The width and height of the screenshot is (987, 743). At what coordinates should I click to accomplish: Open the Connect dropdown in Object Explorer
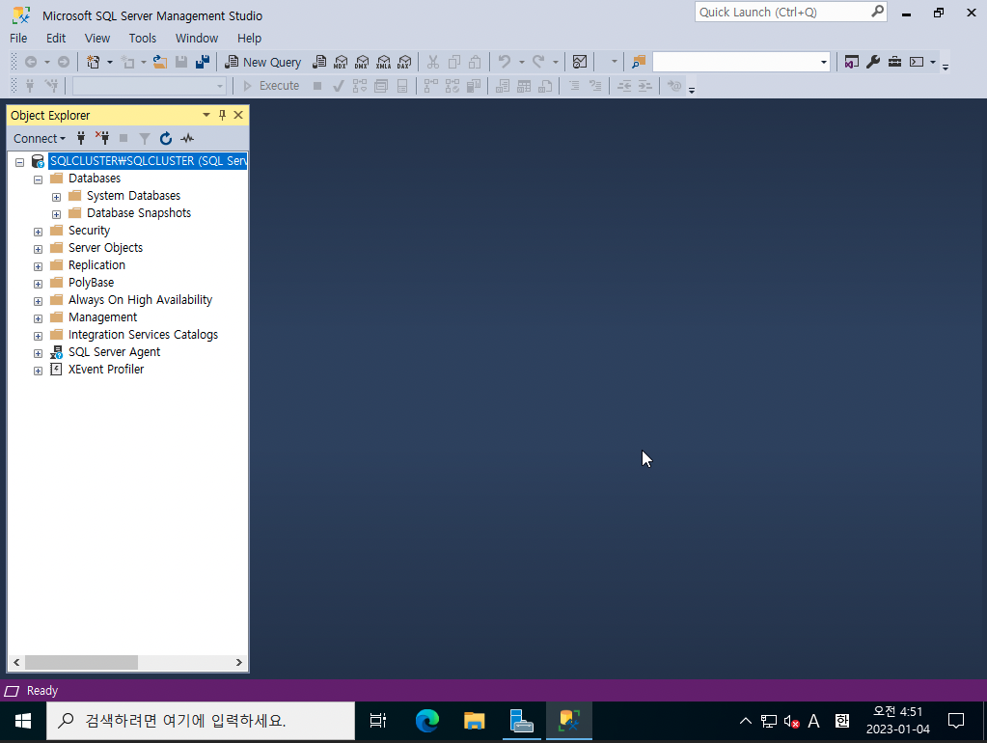39,139
